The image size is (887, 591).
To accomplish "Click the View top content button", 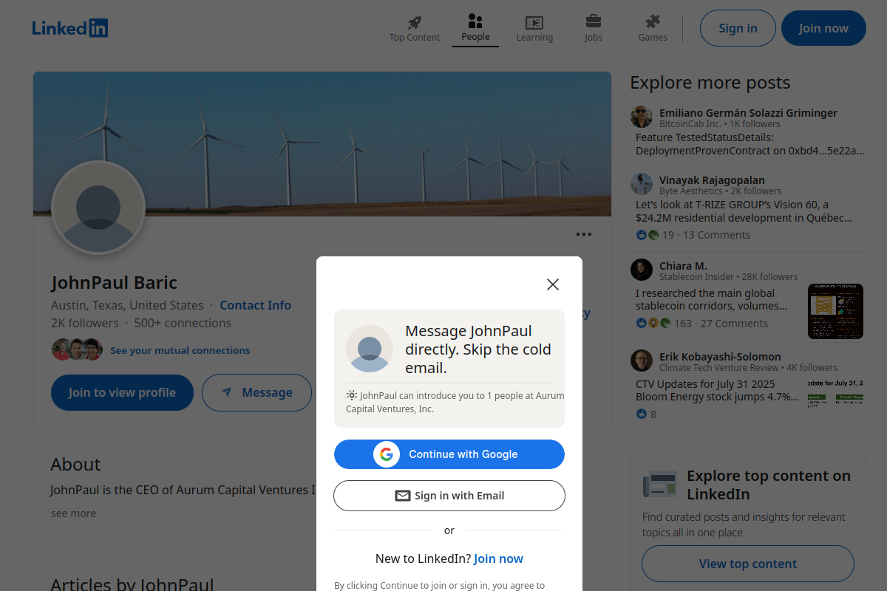I will click(748, 564).
